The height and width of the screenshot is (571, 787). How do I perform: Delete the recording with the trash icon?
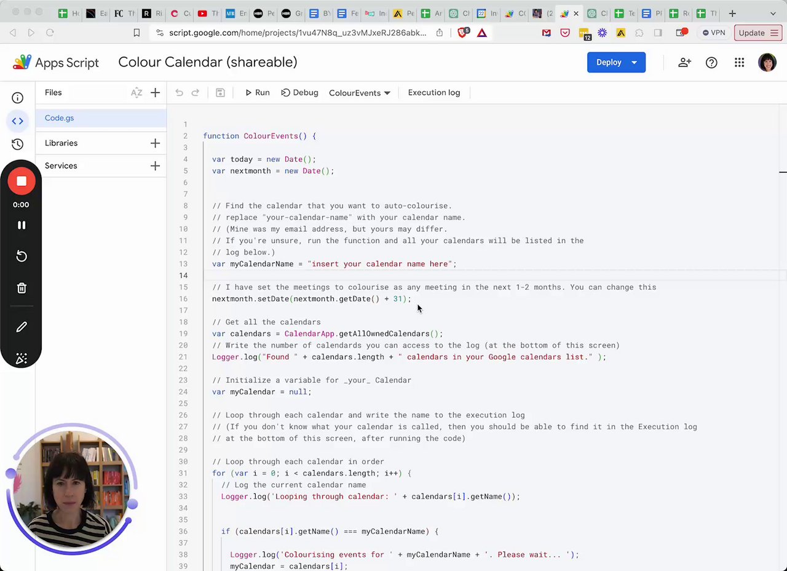(x=22, y=288)
